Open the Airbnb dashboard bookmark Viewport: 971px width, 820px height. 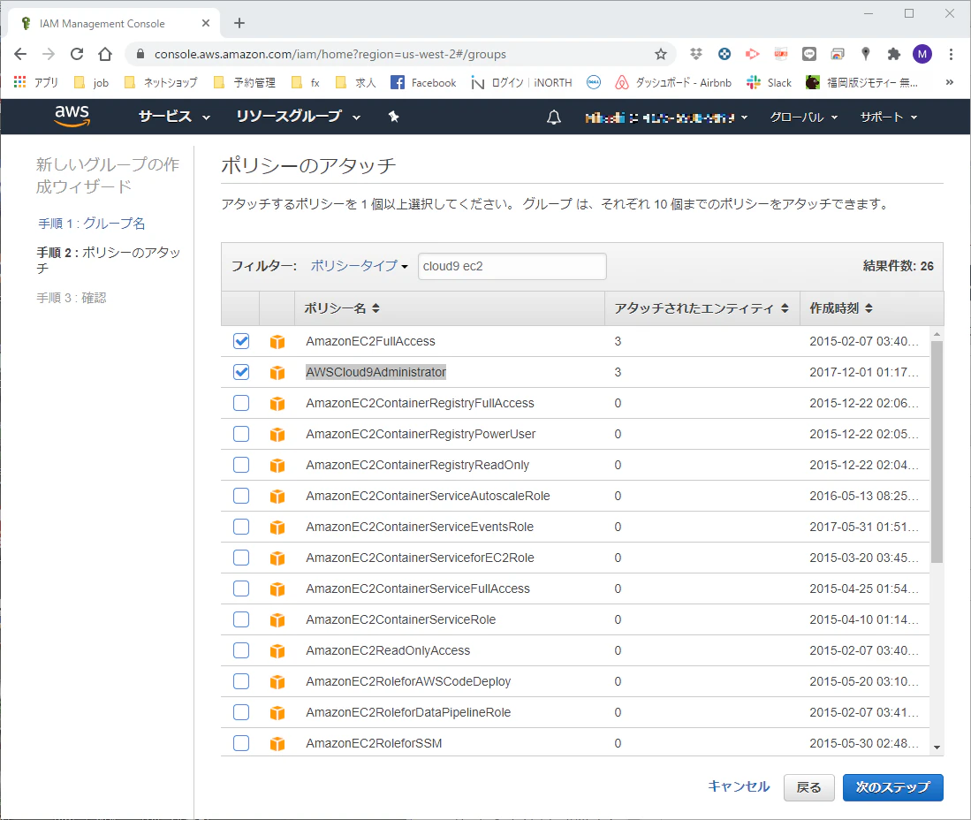point(673,82)
